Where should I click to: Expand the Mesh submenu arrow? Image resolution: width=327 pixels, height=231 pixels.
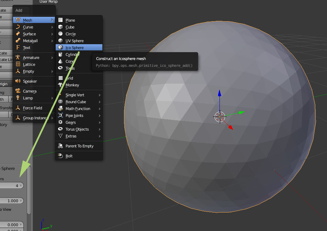pyautogui.click(x=52, y=20)
